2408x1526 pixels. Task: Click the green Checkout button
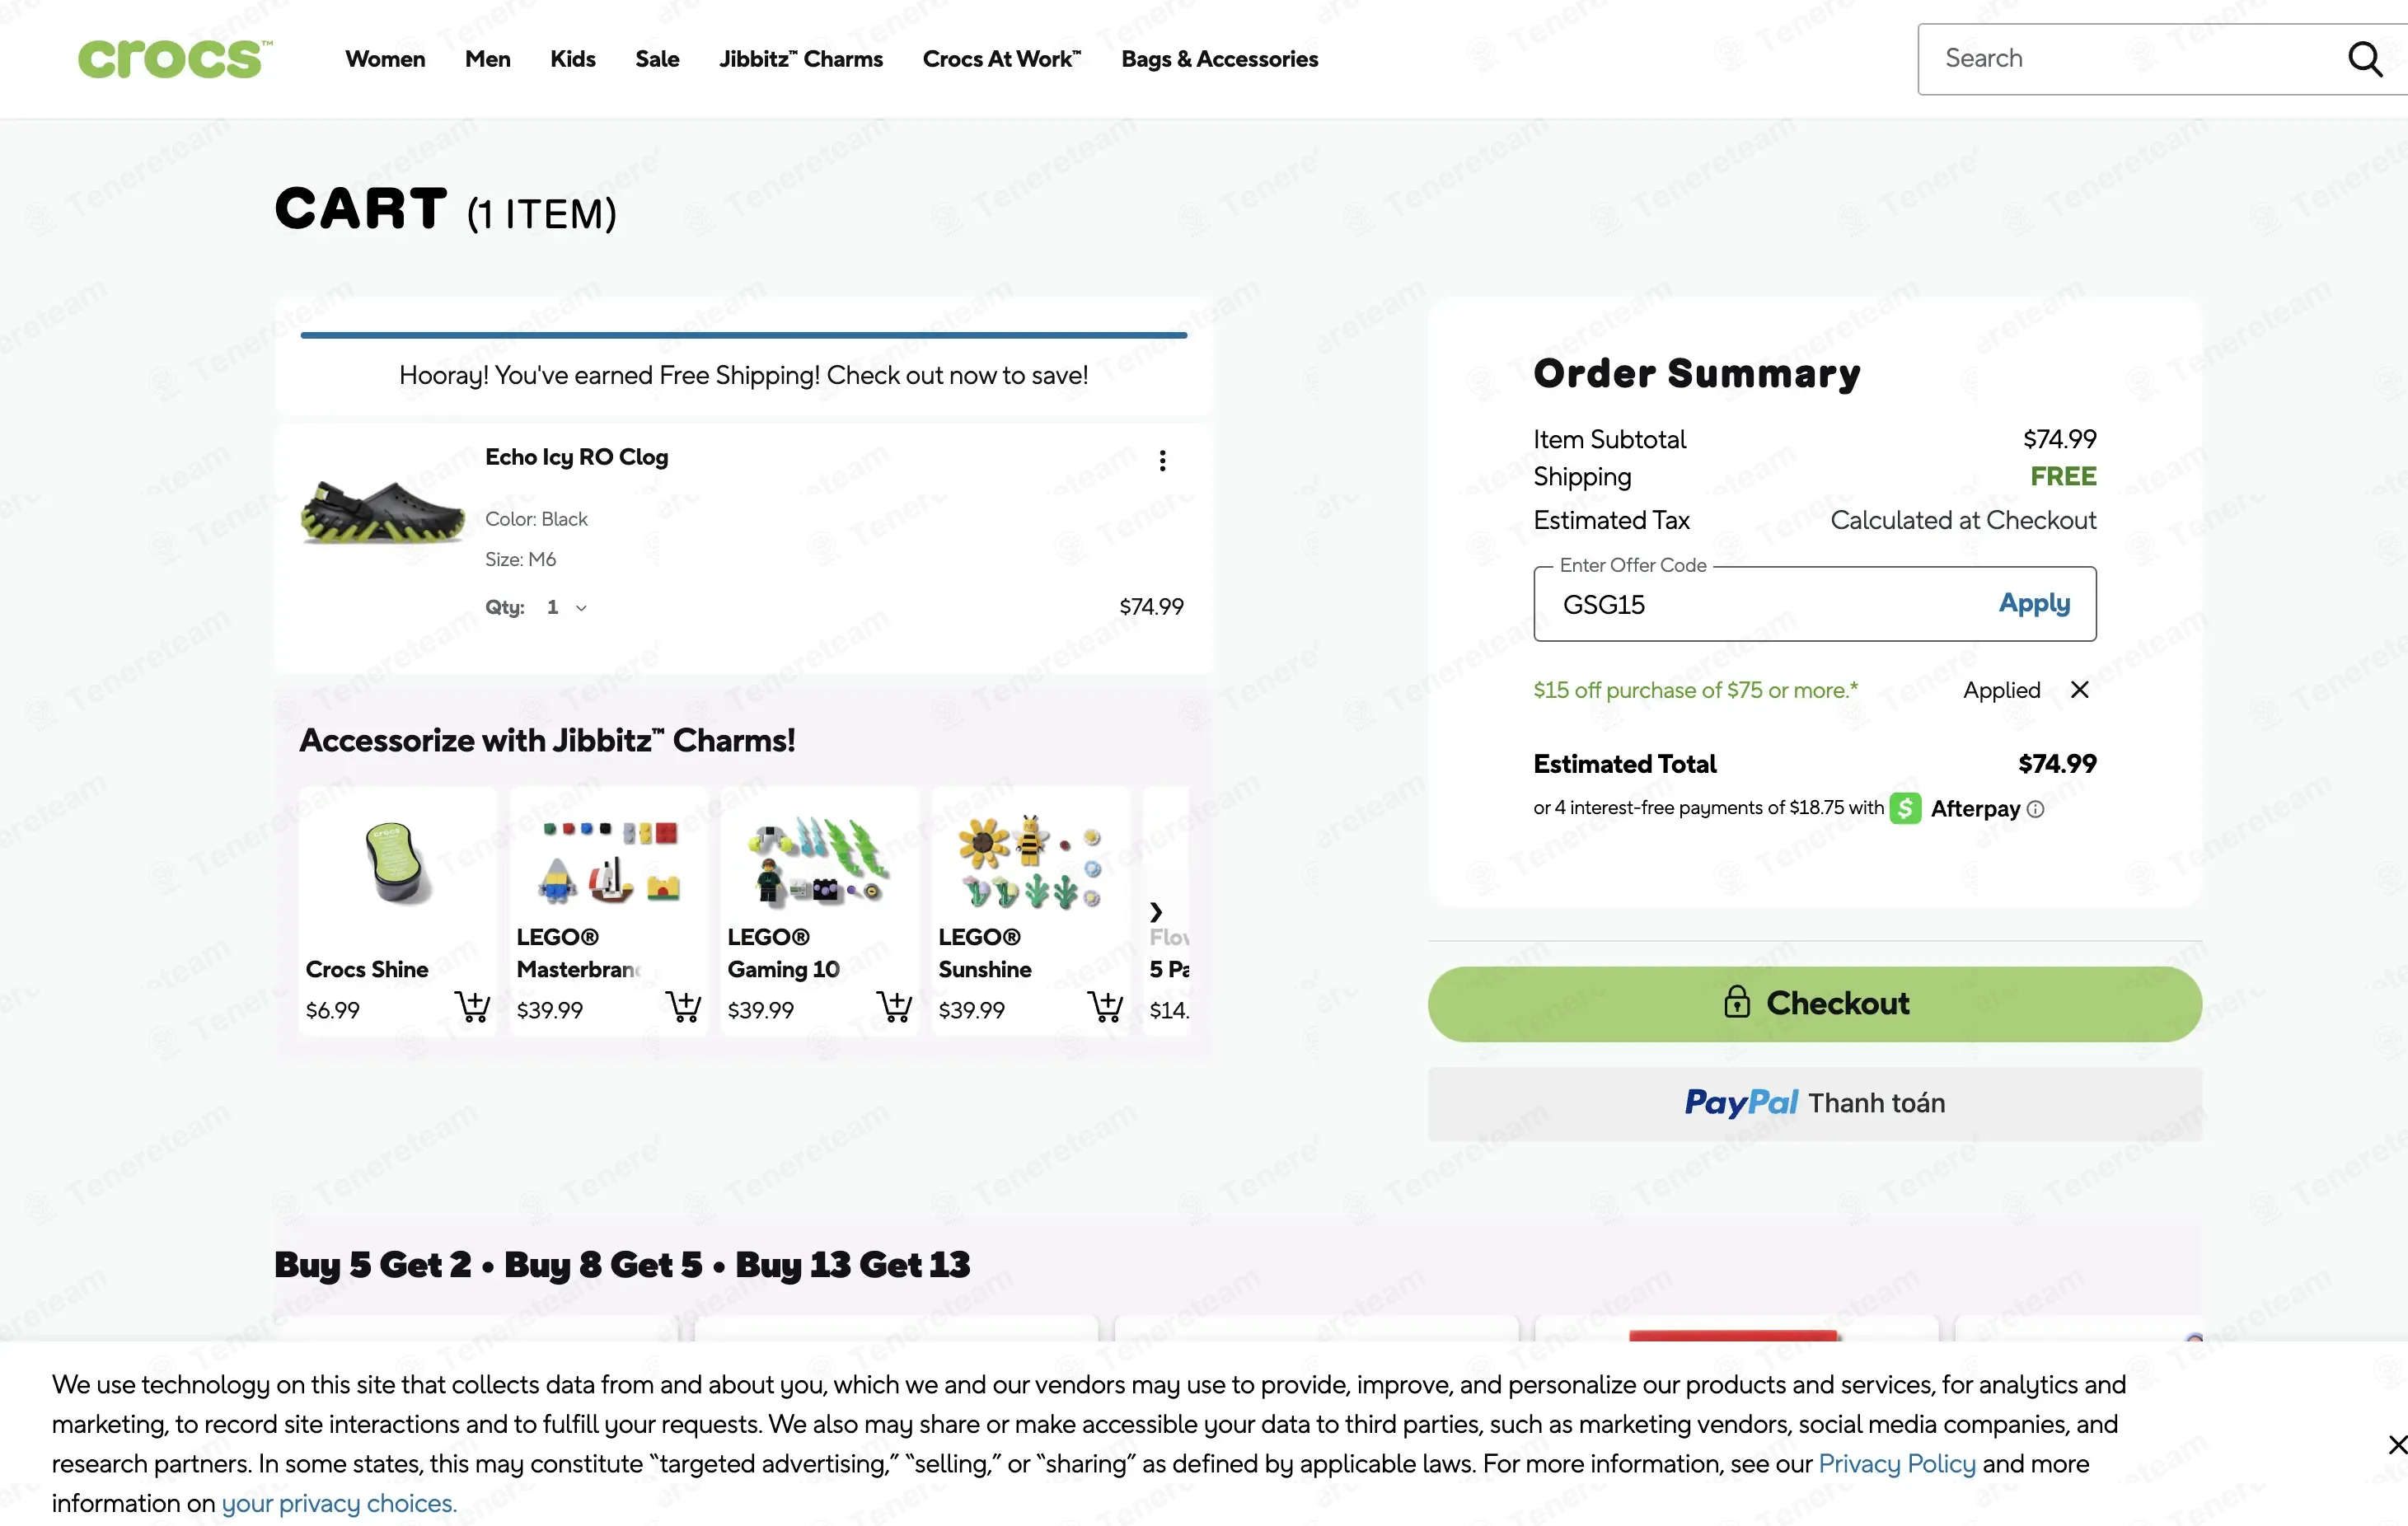tap(1814, 1003)
